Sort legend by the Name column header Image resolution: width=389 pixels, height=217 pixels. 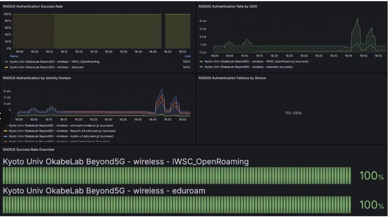click(14, 56)
